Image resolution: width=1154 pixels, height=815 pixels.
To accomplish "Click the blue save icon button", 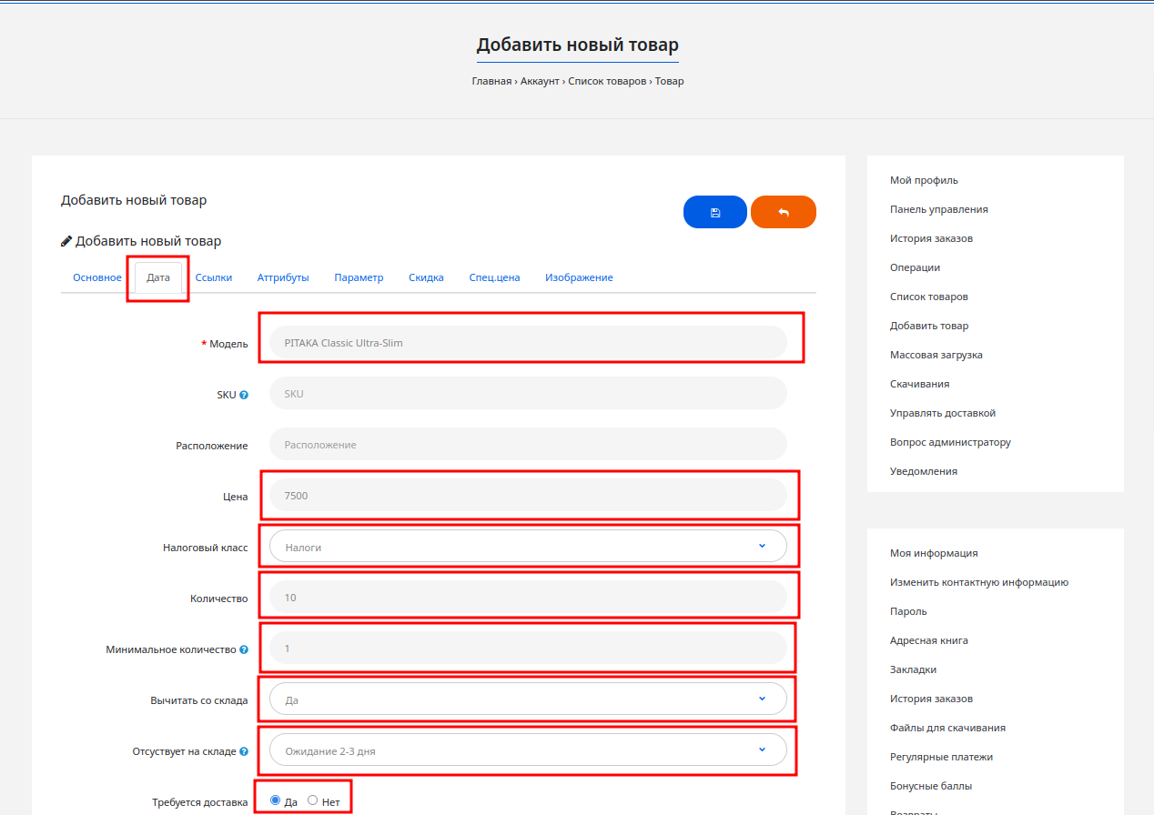I will pos(714,212).
